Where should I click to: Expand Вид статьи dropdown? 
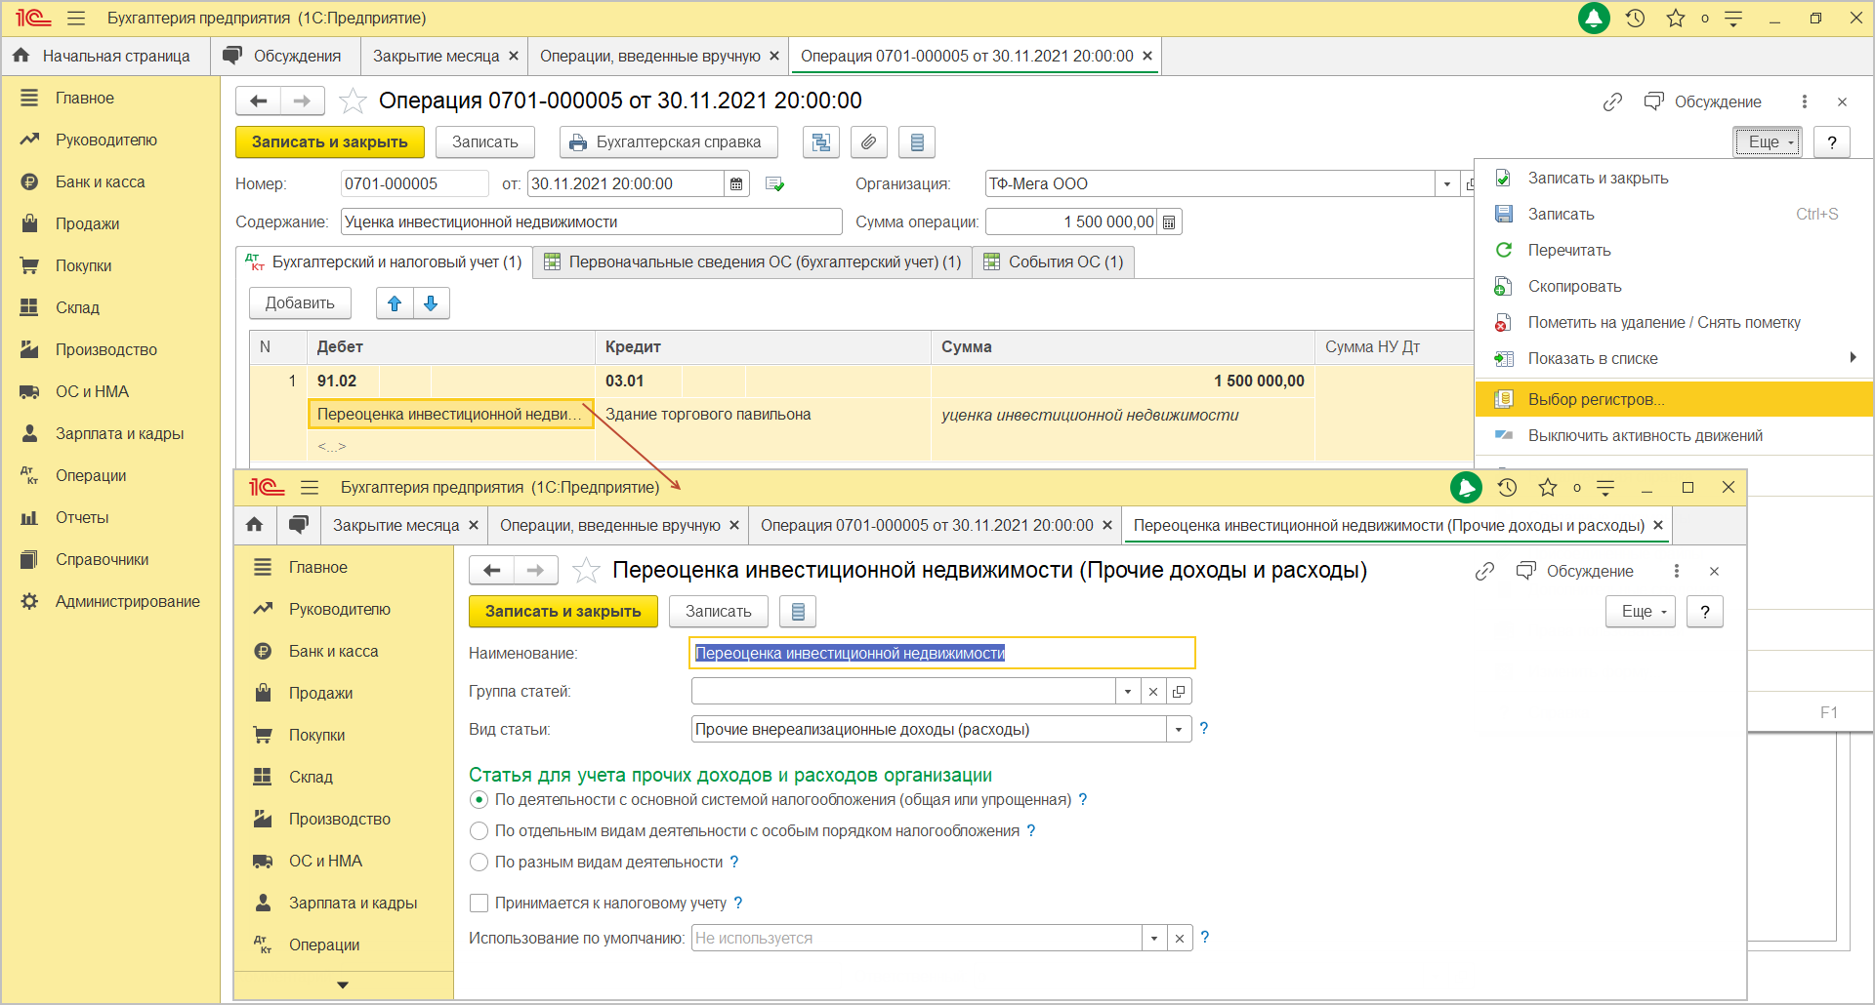click(1179, 730)
